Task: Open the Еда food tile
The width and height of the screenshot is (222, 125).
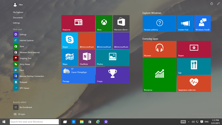Action: coord(194,66)
